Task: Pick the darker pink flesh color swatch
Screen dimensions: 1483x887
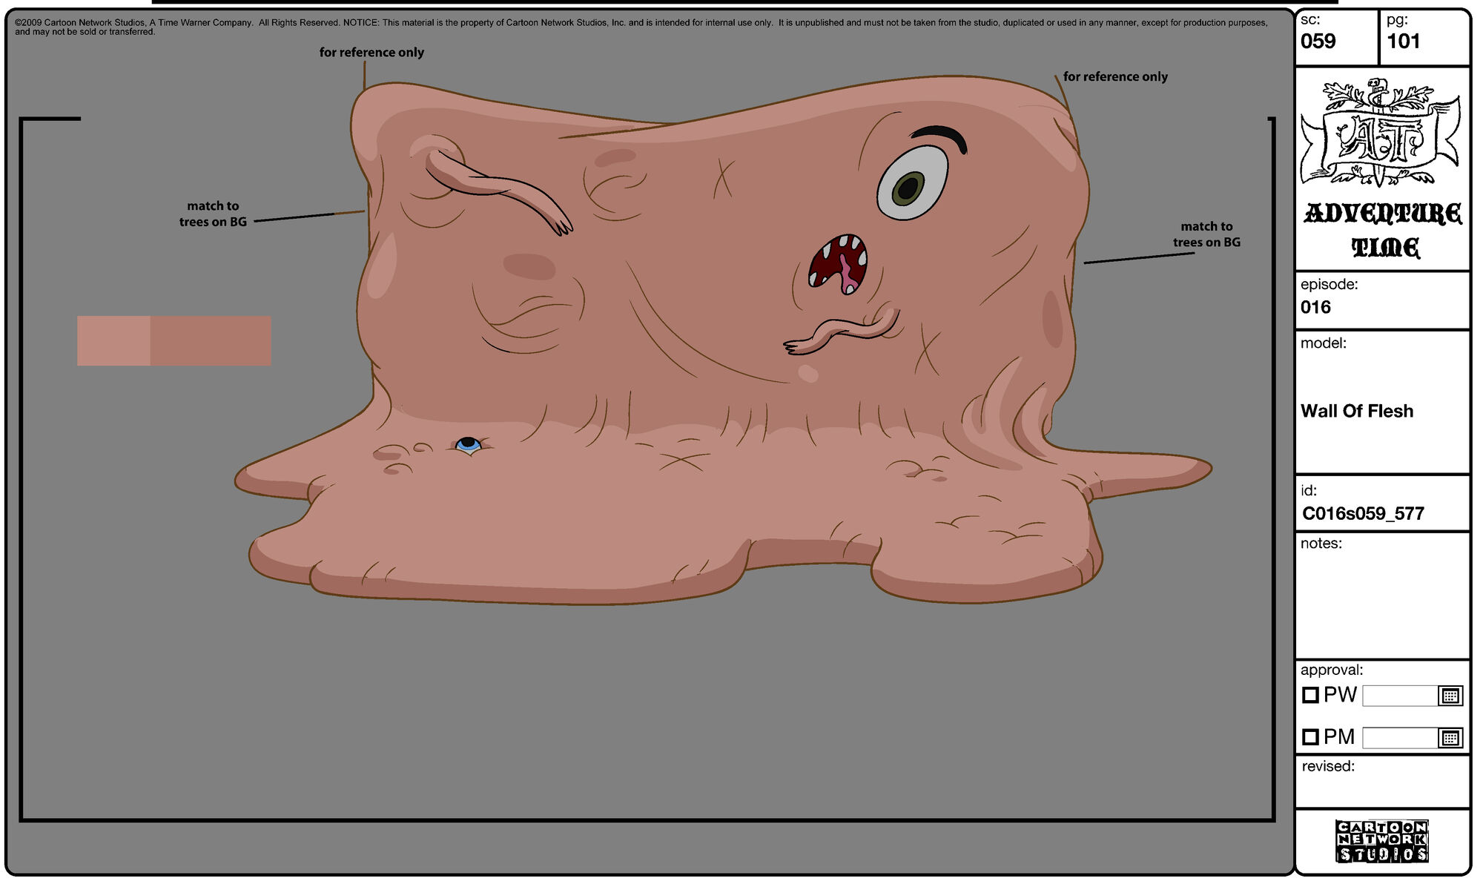Action: tap(211, 340)
